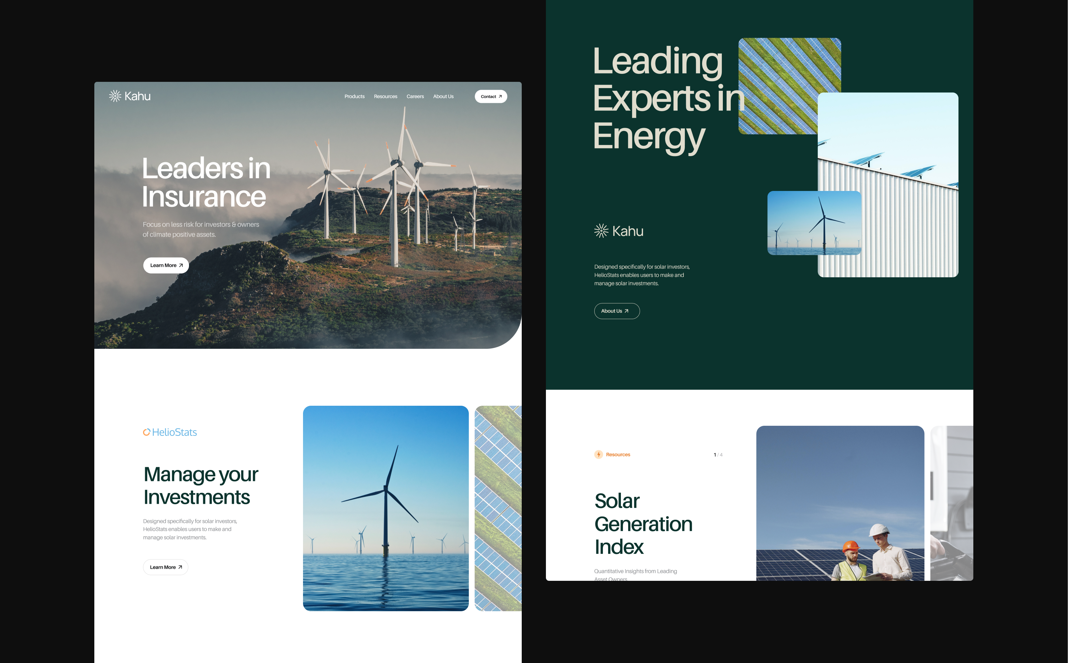1068x663 pixels.
Task: Click the 1 / 4 slide counter
Action: 718,455
